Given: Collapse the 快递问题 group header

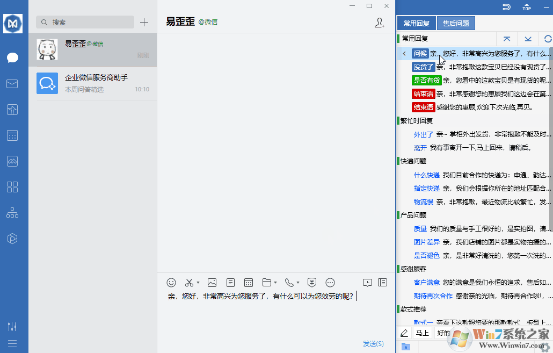Looking at the screenshot, I should (413, 161).
